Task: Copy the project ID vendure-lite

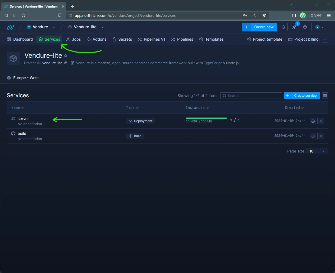Action: 65,63
